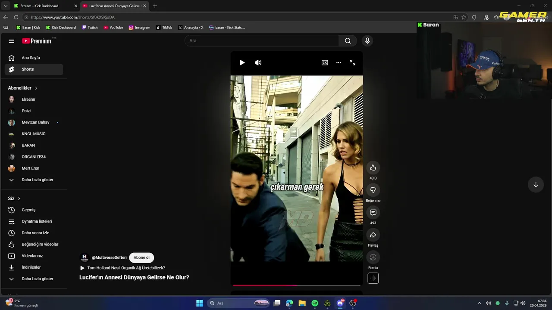Click the YouTube Premium logo

tap(37, 41)
